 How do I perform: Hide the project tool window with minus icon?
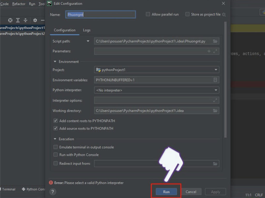(43, 20)
